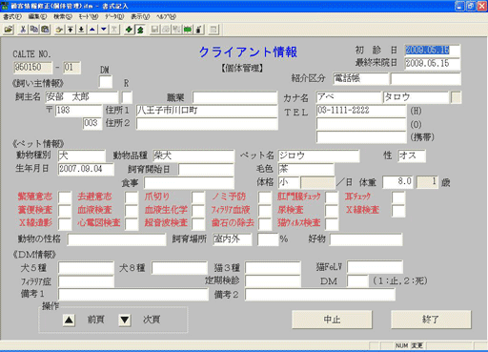Jump to last record (arrow with bottom bar)
Viewport: 488px width, 352px height.
81,30
